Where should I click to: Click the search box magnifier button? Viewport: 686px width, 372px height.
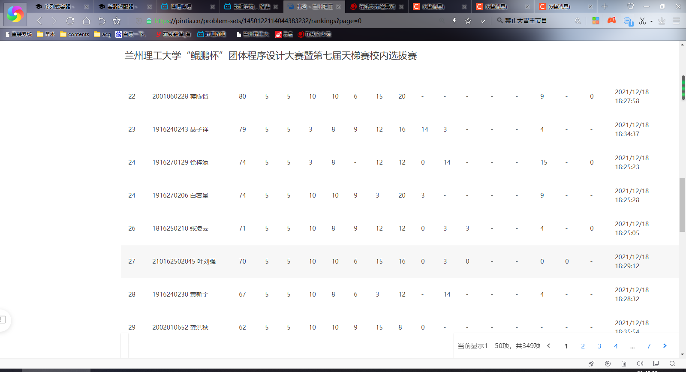click(578, 21)
